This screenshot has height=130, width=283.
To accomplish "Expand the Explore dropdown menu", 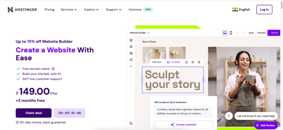I will click(91, 10).
